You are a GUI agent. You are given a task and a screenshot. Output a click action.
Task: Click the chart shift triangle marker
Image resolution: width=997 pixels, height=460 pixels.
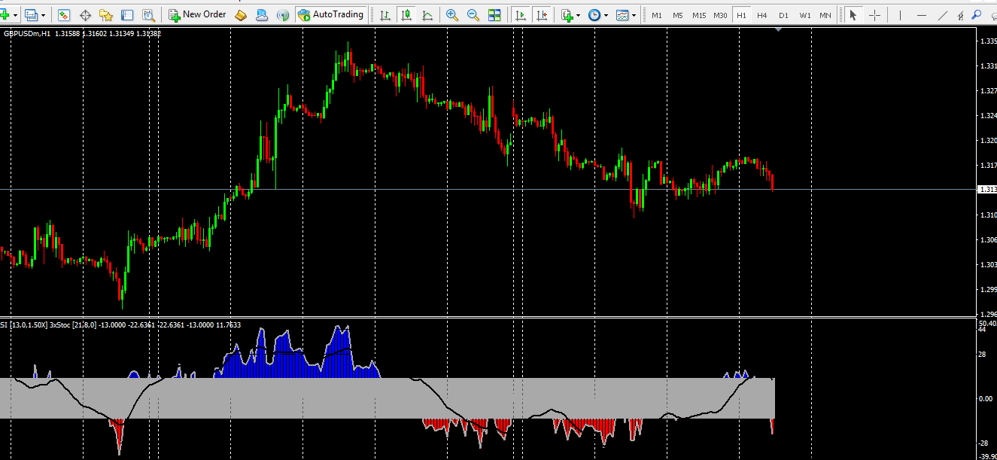[778, 29]
